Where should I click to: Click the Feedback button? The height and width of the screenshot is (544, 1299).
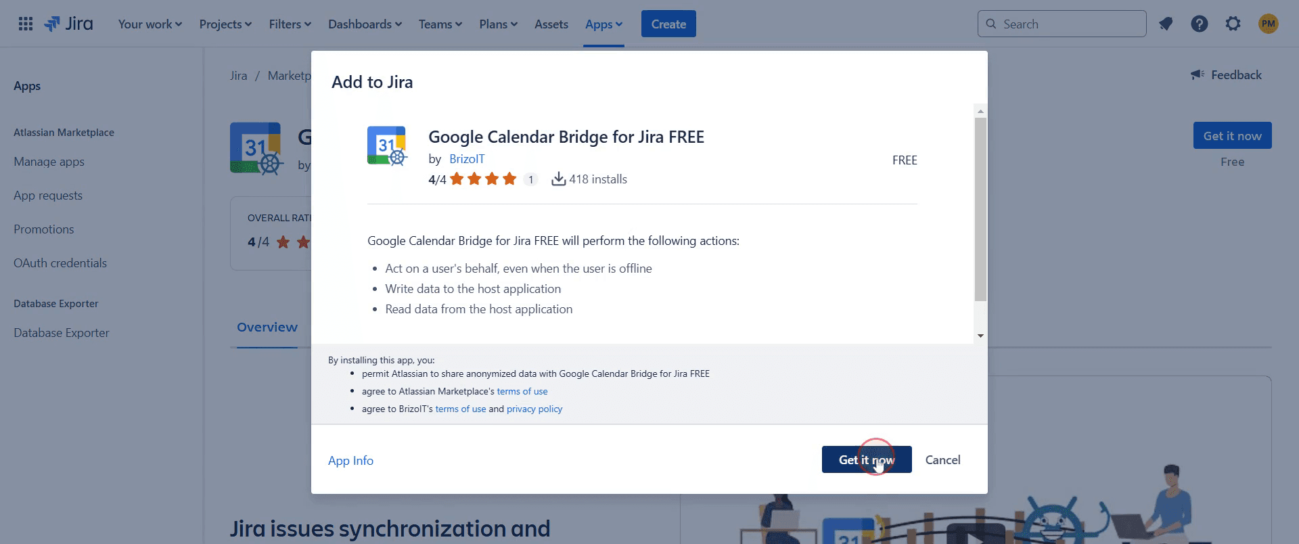1226,75
